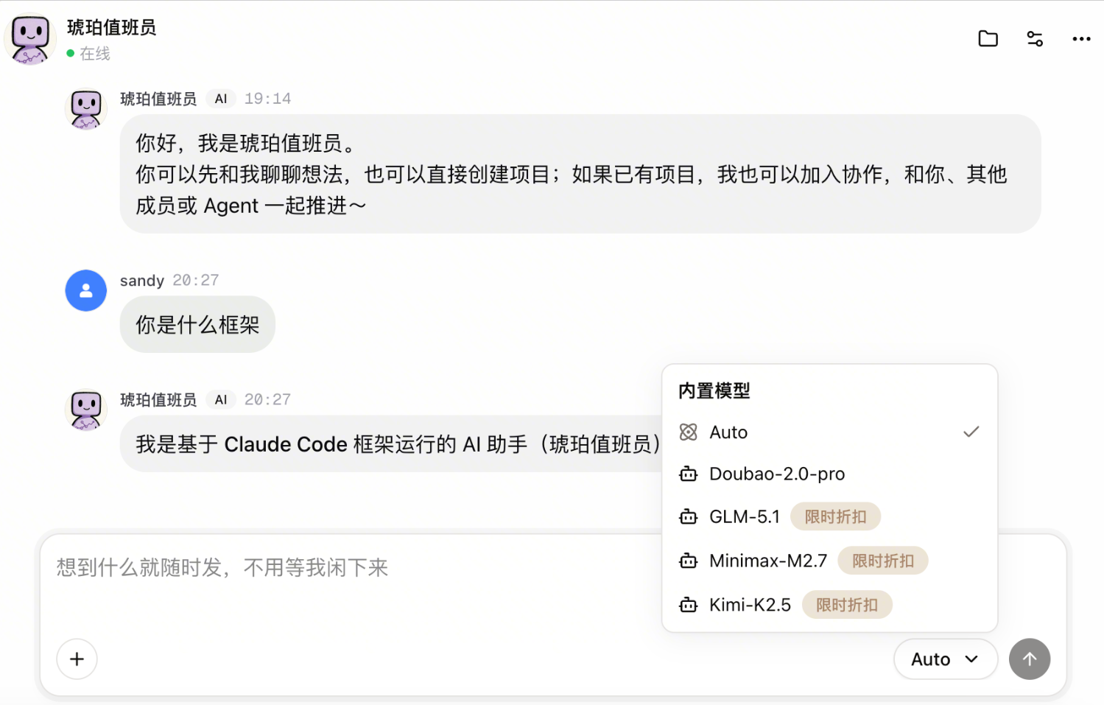This screenshot has height=705, width=1104.
Task: Click the Auto model atom icon
Action: click(689, 432)
